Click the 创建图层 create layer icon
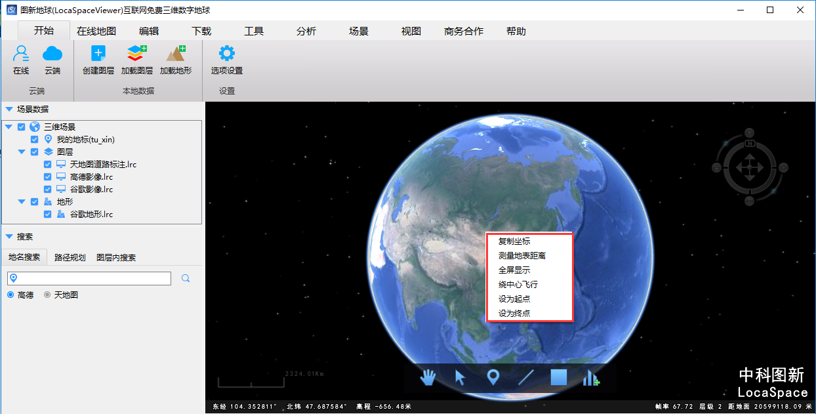This screenshot has width=816, height=414. (98, 53)
